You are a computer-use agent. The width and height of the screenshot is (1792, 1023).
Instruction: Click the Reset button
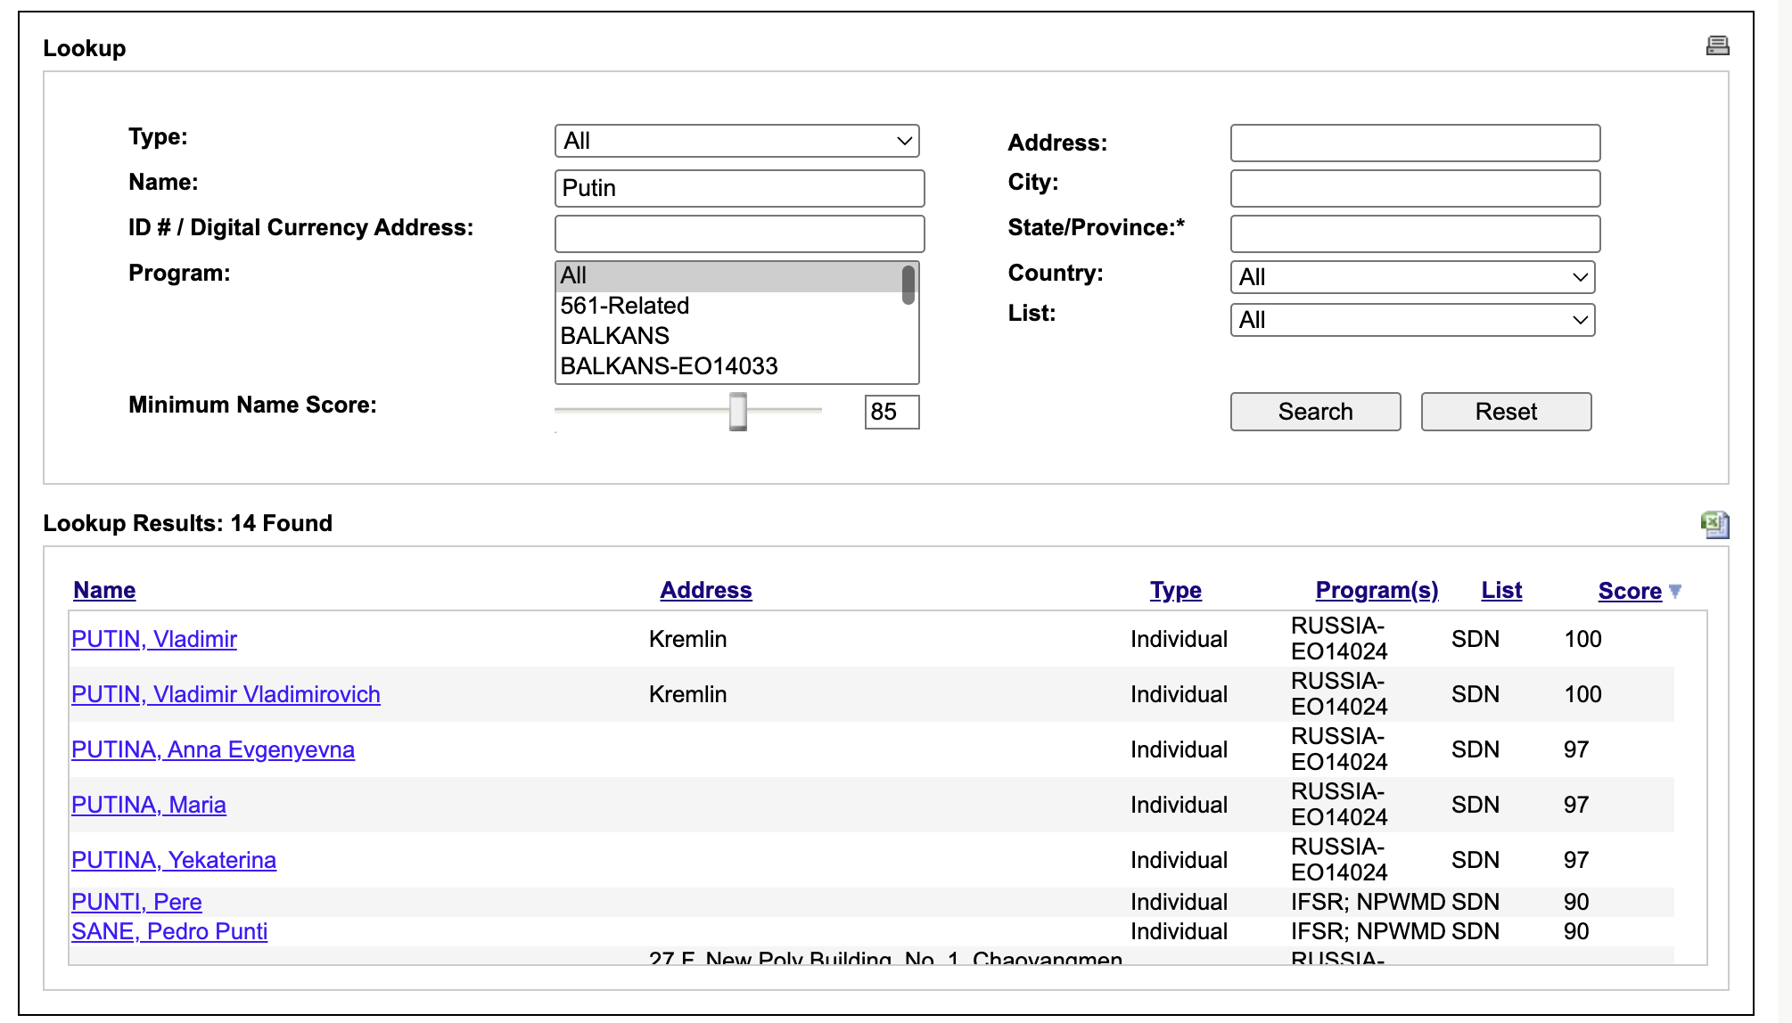click(1506, 412)
